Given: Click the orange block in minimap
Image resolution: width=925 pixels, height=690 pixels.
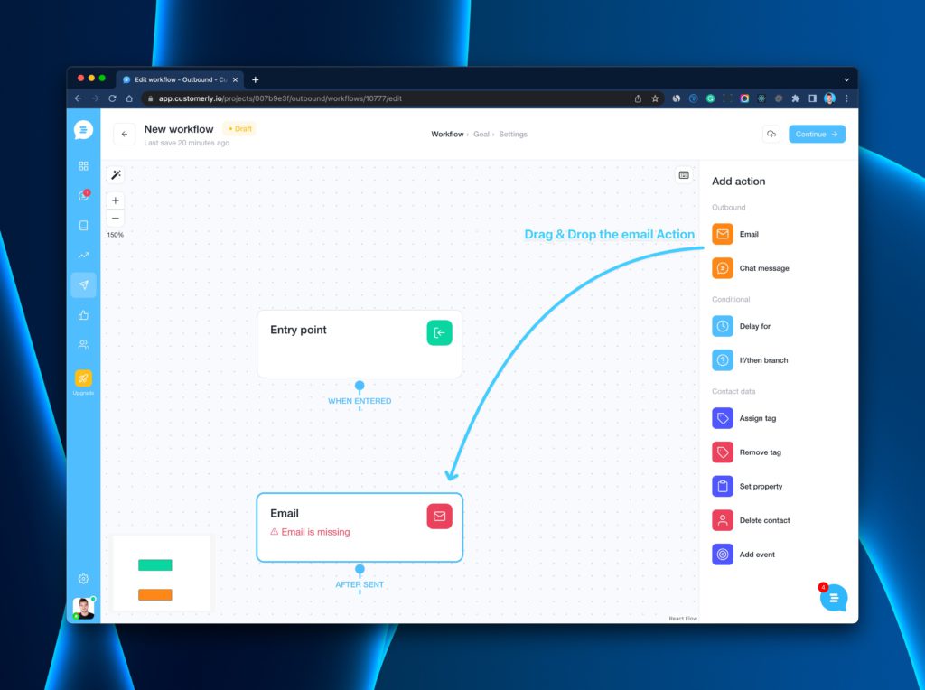Looking at the screenshot, I should click(x=155, y=594).
